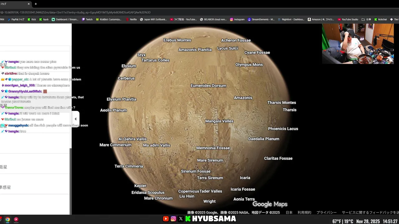This screenshot has width=399, height=224.
Task: Collapse the side panel with the arrow
Action: click(x=75, y=119)
